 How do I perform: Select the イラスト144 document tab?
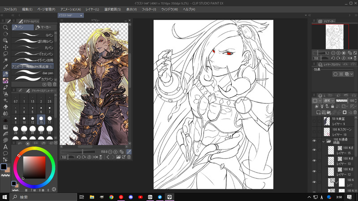[x=70, y=15]
